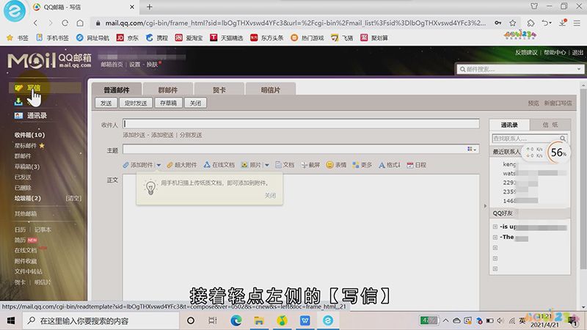This screenshot has height=330, width=587.
Task: Click the 定时发送 scheduled send button
Action: coord(136,103)
